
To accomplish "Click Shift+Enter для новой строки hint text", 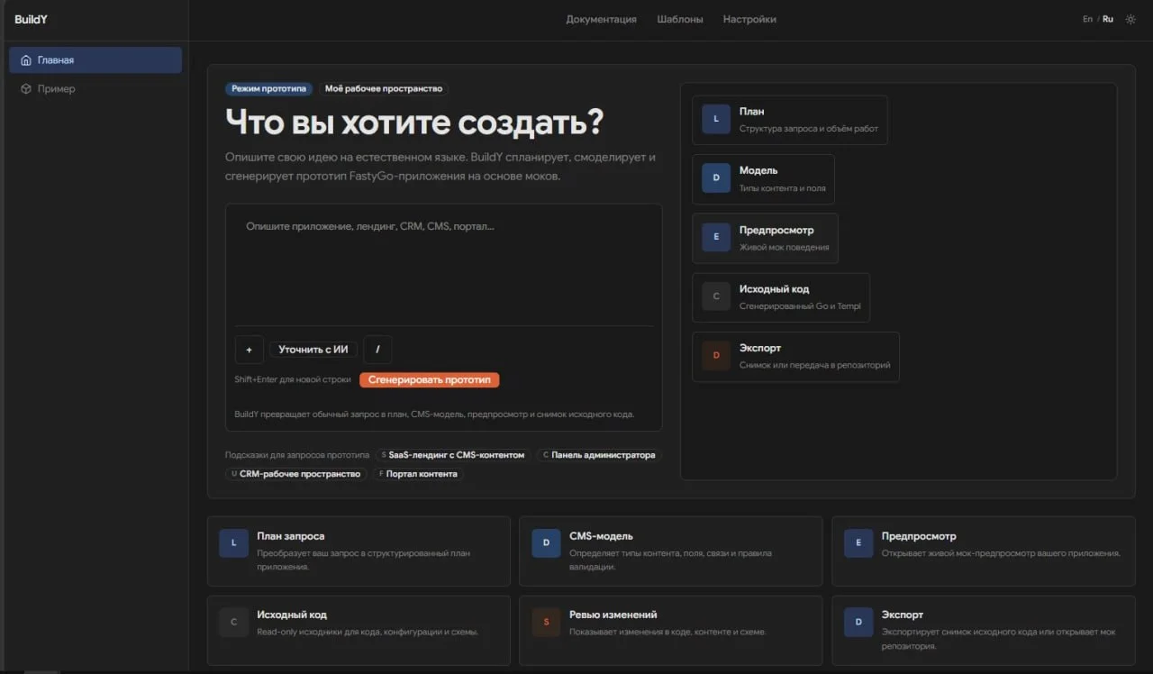I will [293, 380].
